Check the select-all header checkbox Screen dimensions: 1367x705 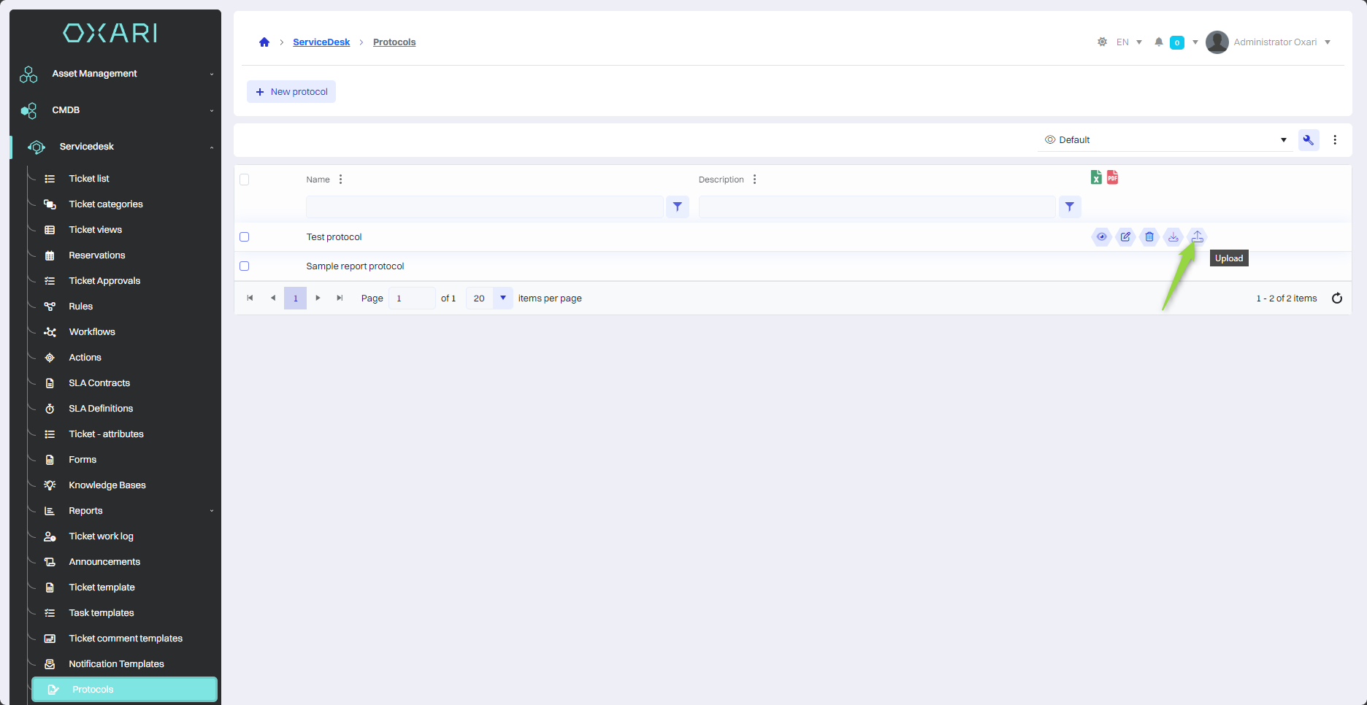tap(245, 180)
